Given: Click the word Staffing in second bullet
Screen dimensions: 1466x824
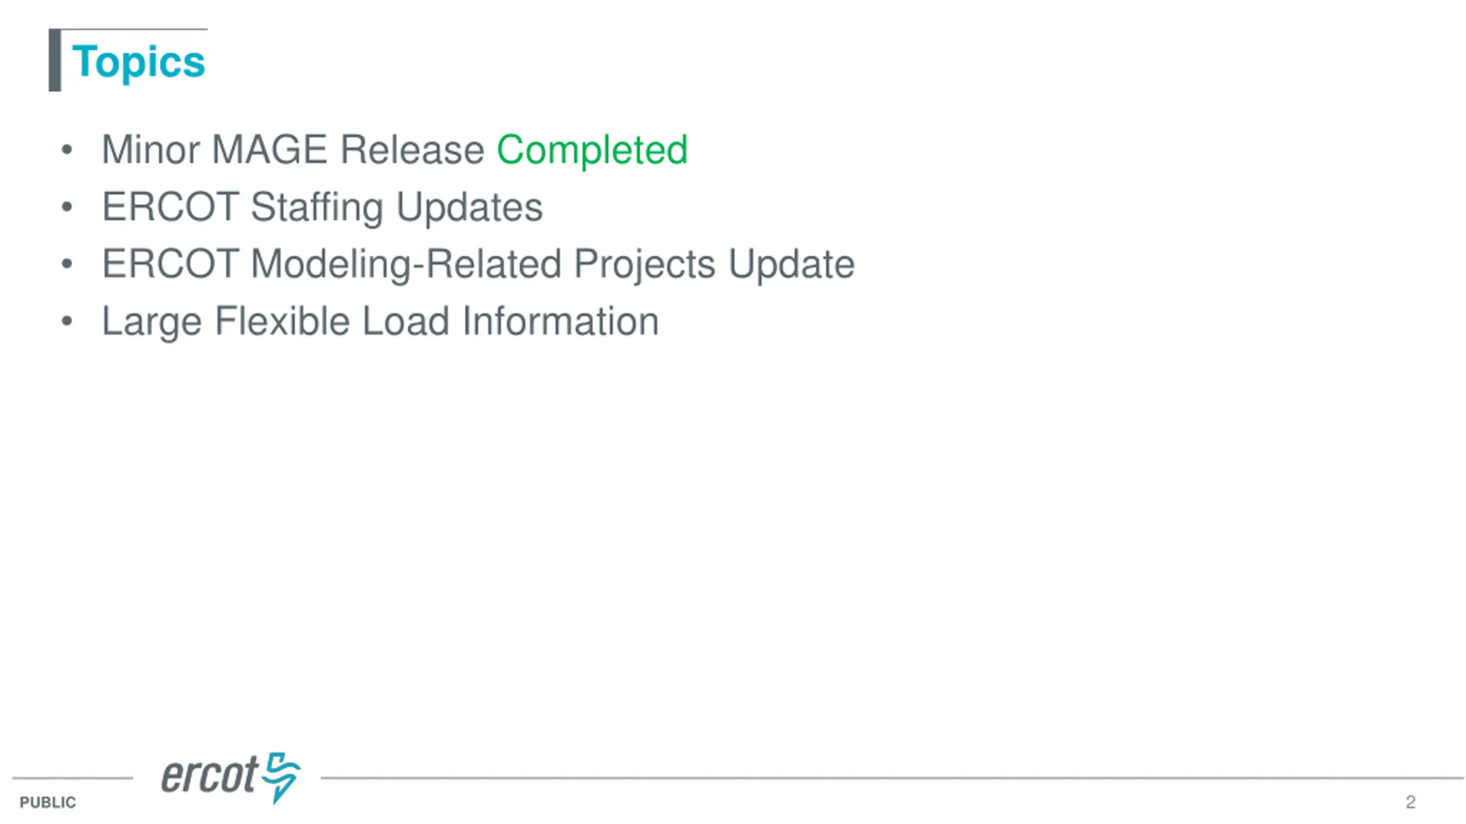Looking at the screenshot, I should [x=317, y=207].
